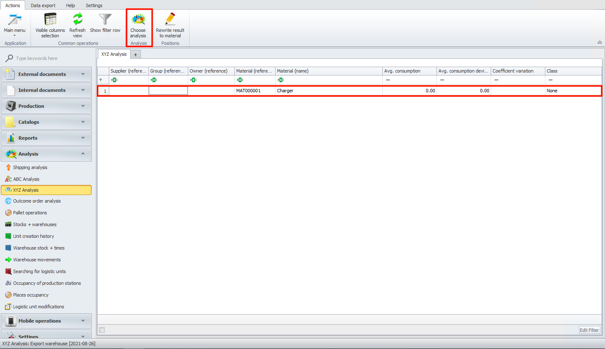Click Rewrite result to material

(x=170, y=25)
